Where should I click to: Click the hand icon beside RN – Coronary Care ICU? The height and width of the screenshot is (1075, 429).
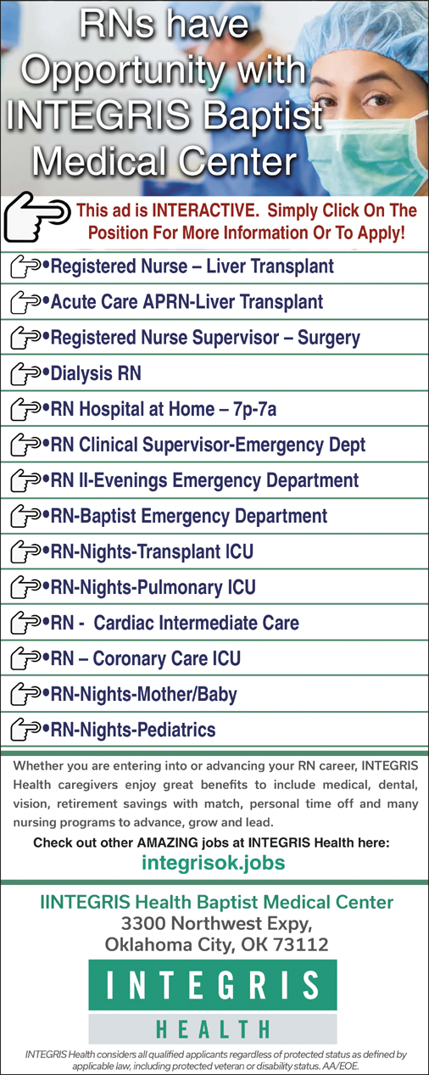pos(25,658)
